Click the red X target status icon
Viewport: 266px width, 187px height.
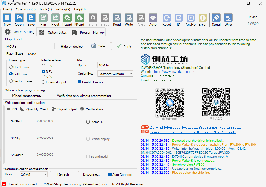[4, 184]
